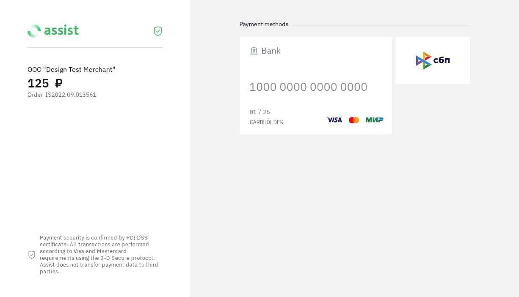The image size is (519, 297).
Task: Click the 125 ruble amount
Action: (39, 83)
